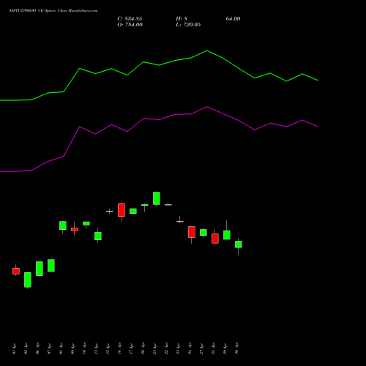
Task: Select the tall red candle for 16 Apr
Action: (x=122, y=209)
